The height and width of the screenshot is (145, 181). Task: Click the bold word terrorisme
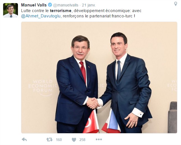[61, 11]
